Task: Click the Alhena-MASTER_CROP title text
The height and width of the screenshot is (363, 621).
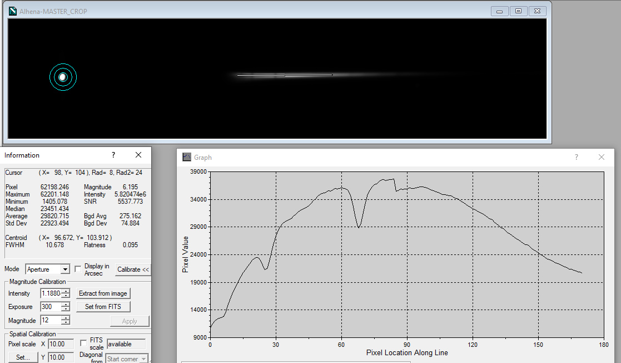Action: click(x=53, y=12)
